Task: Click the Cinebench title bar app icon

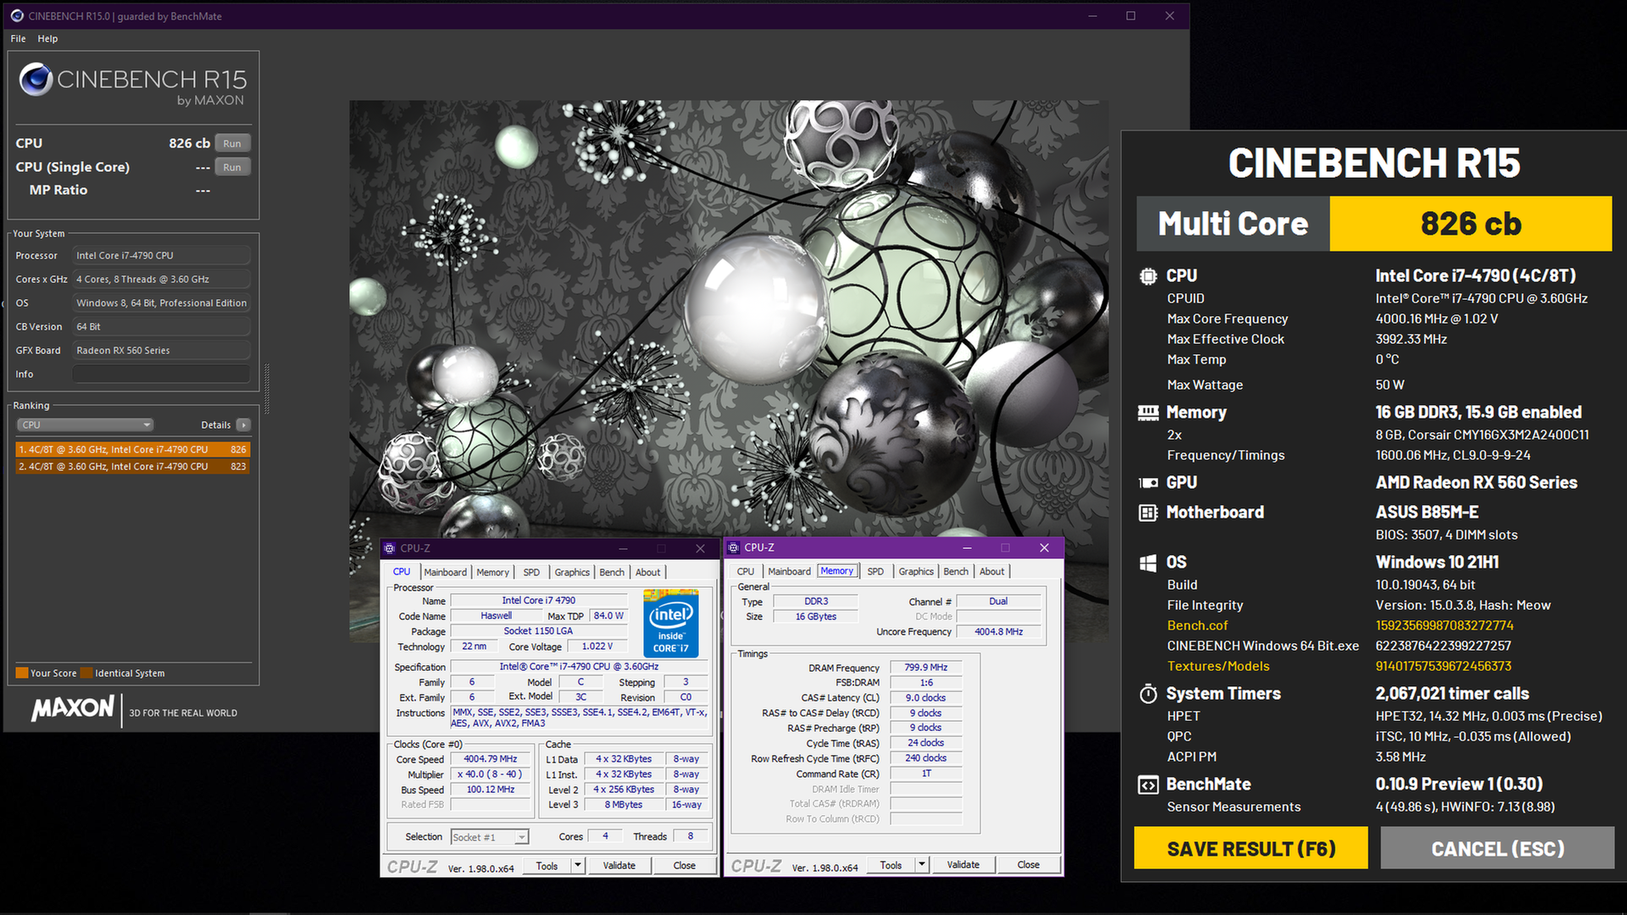Action: (17, 15)
